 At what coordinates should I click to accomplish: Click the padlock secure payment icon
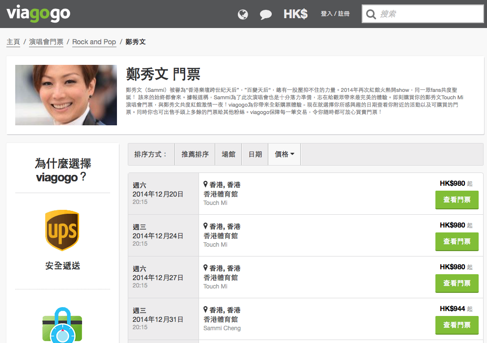click(62, 326)
